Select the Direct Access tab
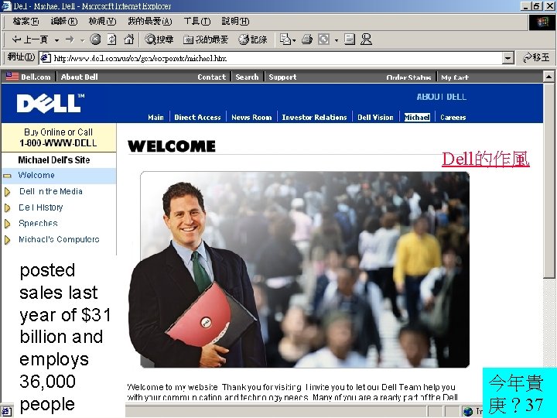Screen dimensions: 557x418 coord(197,118)
